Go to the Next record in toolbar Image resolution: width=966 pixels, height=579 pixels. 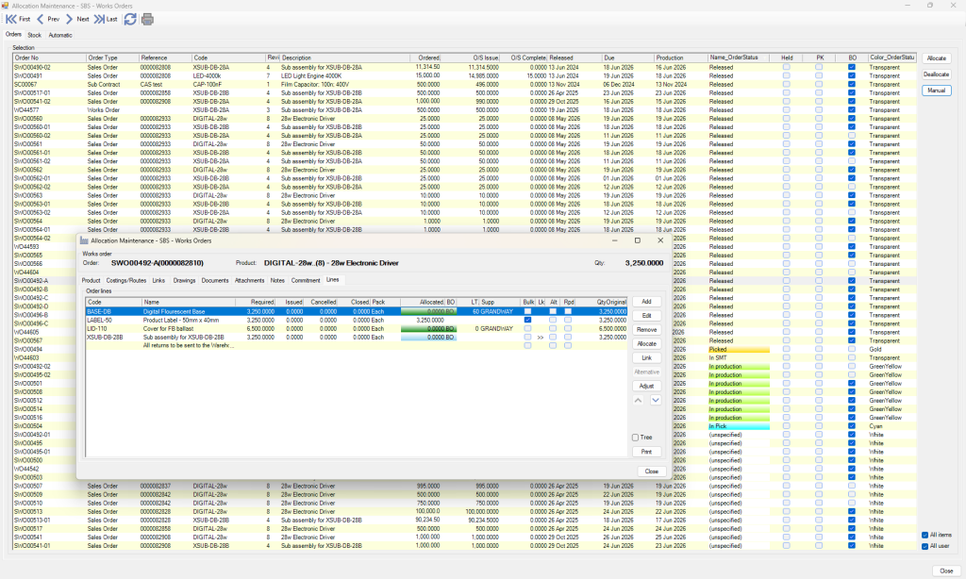point(77,19)
